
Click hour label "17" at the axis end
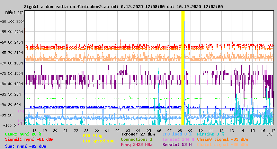273,131
